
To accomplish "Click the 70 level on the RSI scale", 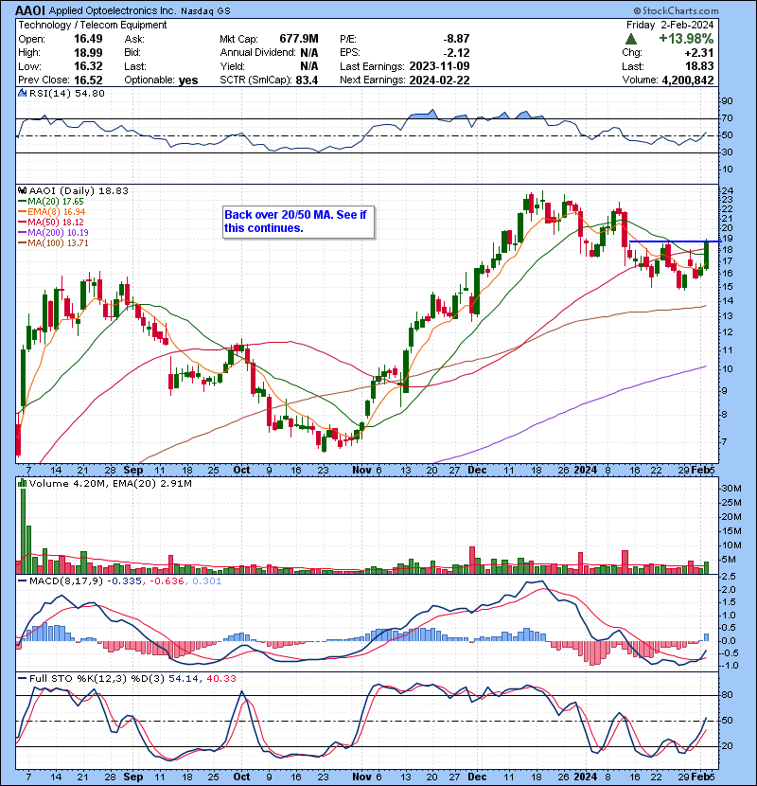I will coord(727,118).
